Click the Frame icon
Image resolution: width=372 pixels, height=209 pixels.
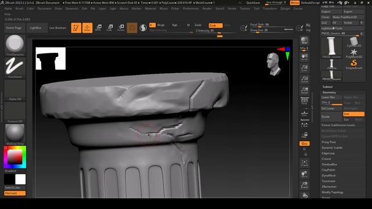click(x=305, y=163)
